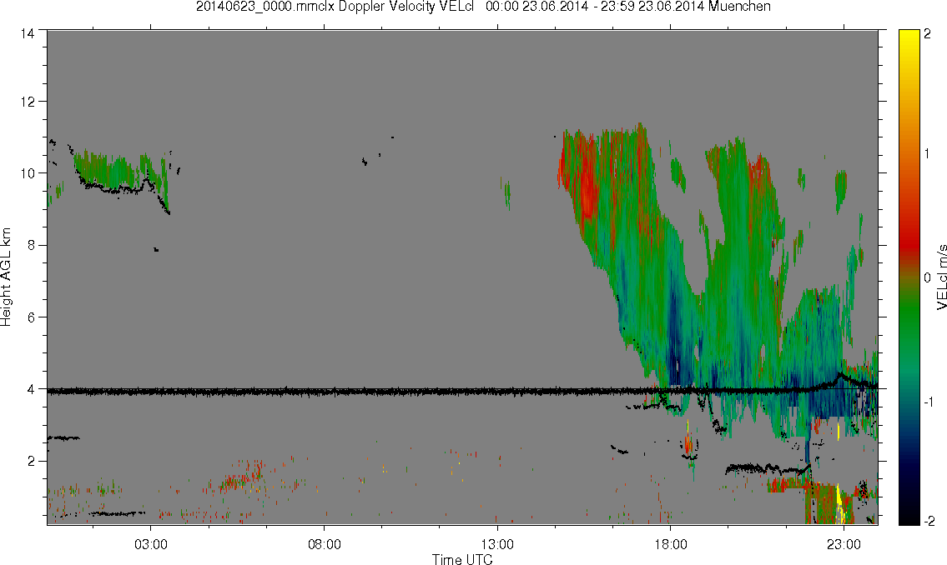Click the dark blue bottom of colorbar

[x=909, y=512]
